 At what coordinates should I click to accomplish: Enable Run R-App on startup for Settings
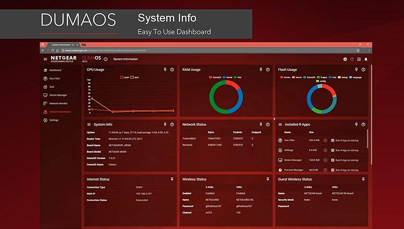click(x=333, y=150)
